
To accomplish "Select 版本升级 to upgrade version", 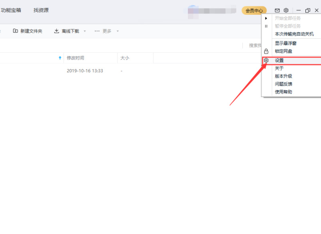I will coord(284,75).
